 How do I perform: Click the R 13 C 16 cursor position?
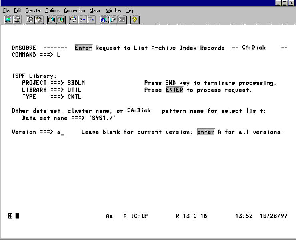(x=192, y=216)
